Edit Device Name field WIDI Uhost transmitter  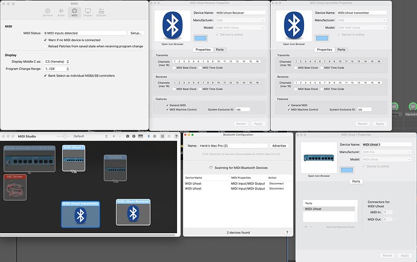pos(361,13)
